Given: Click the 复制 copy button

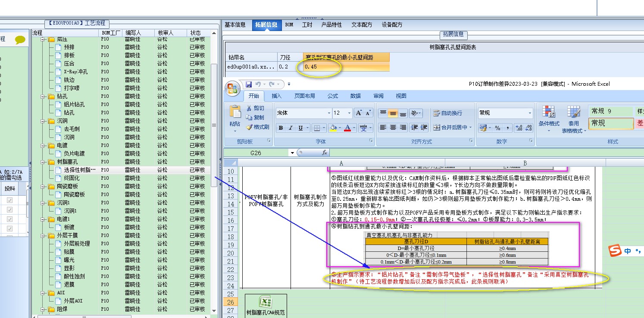Looking at the screenshot, I should click(255, 118).
